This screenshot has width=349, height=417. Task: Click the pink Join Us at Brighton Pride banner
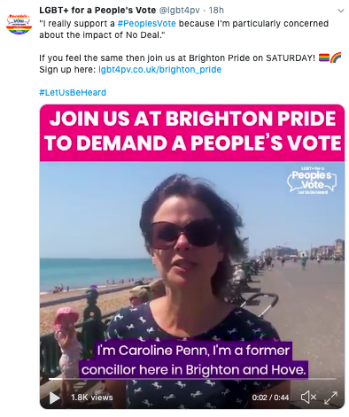pyautogui.click(x=192, y=133)
